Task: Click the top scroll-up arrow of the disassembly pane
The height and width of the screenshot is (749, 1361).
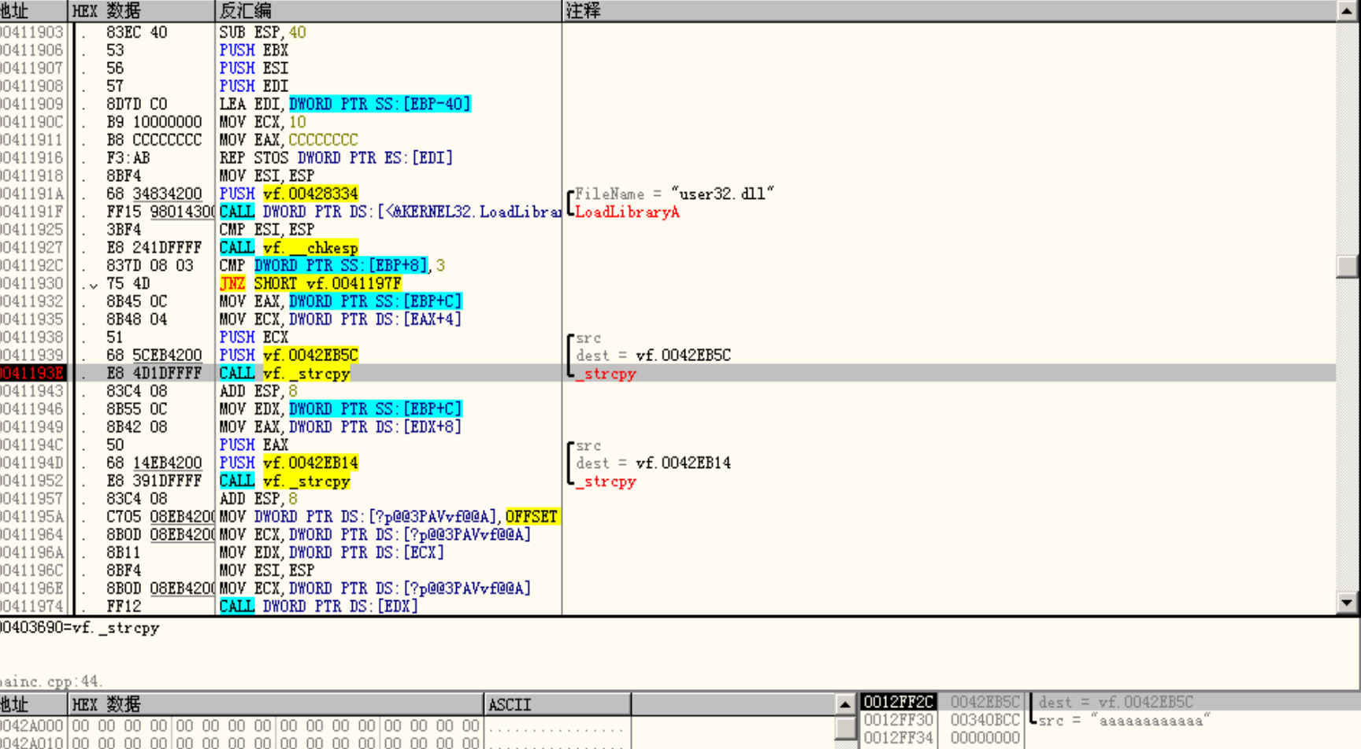Action: point(1348,11)
